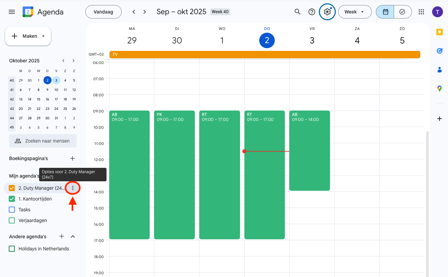Switch to the Tasks view tab
The image size is (448, 277).
tap(402, 12)
